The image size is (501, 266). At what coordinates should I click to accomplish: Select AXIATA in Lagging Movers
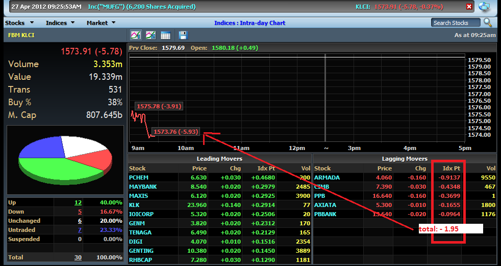(x=325, y=205)
